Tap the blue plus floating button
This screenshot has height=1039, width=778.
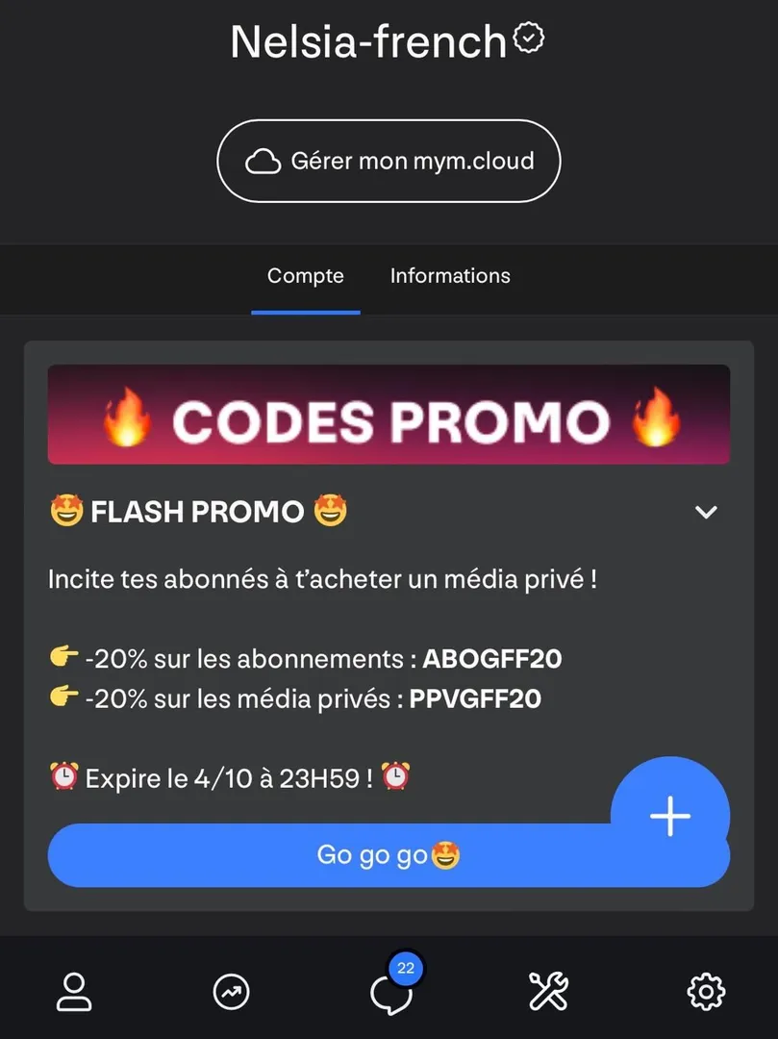click(670, 816)
